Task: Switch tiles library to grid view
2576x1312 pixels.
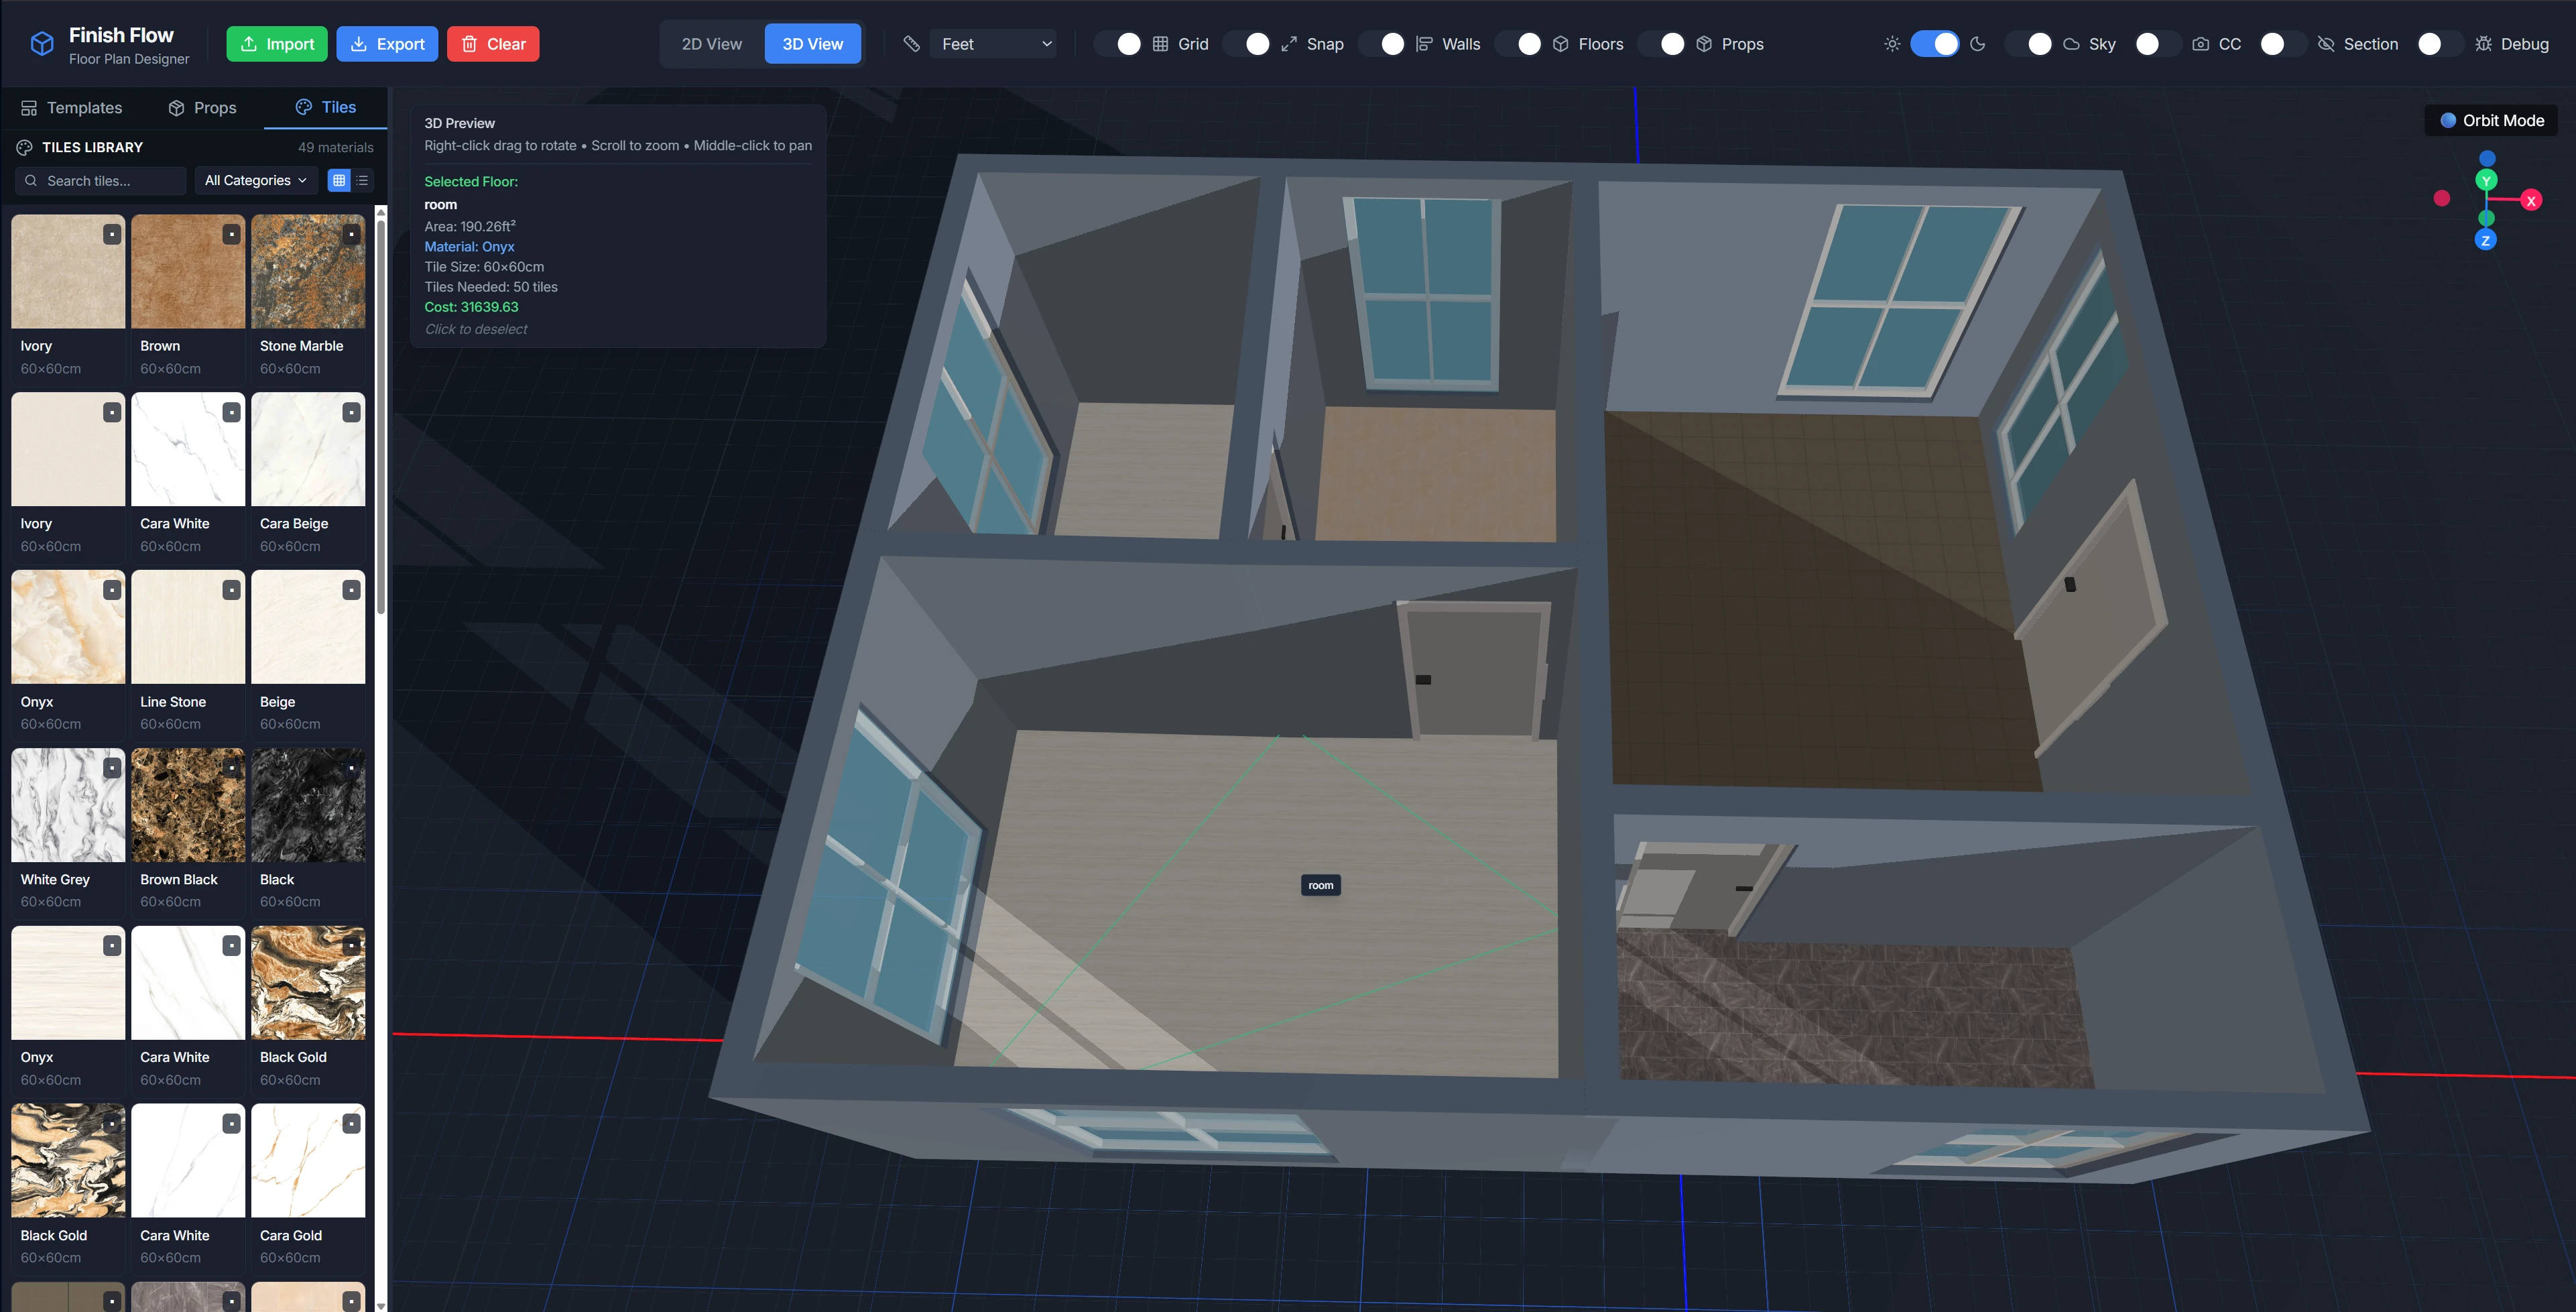Action: [339, 180]
